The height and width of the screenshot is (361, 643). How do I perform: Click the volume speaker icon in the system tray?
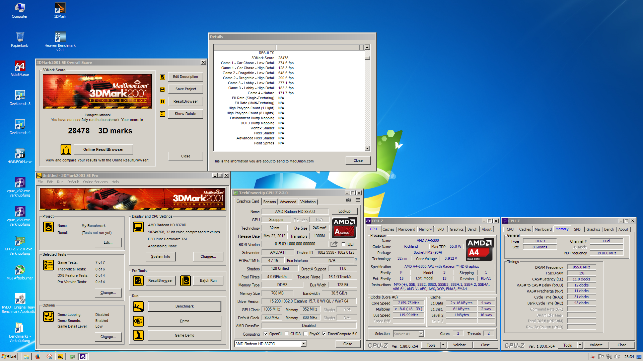tap(617, 357)
